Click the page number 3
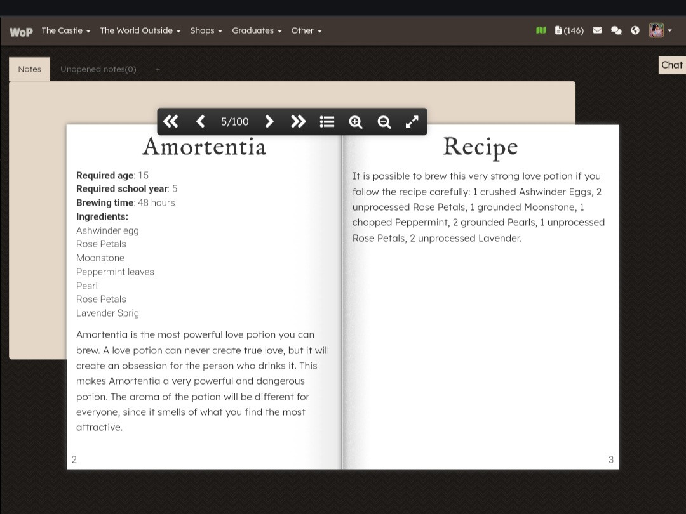The width and height of the screenshot is (686, 514). tap(611, 459)
